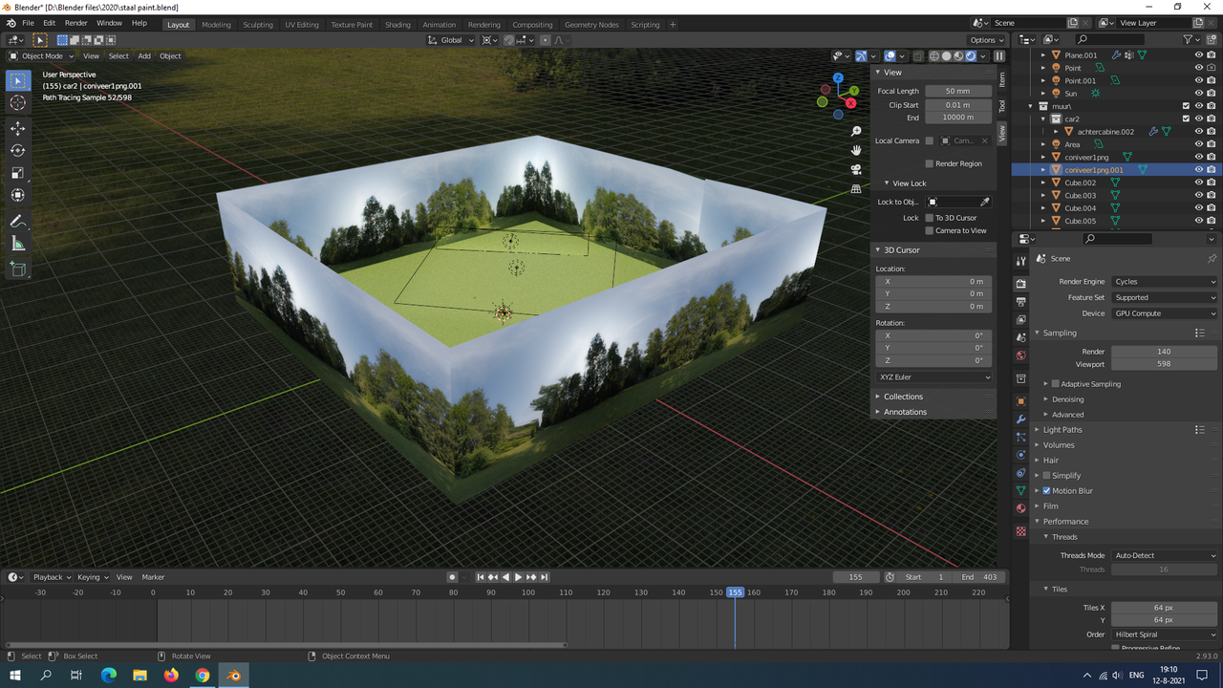Open Google Chrome from the taskbar

pyautogui.click(x=203, y=675)
